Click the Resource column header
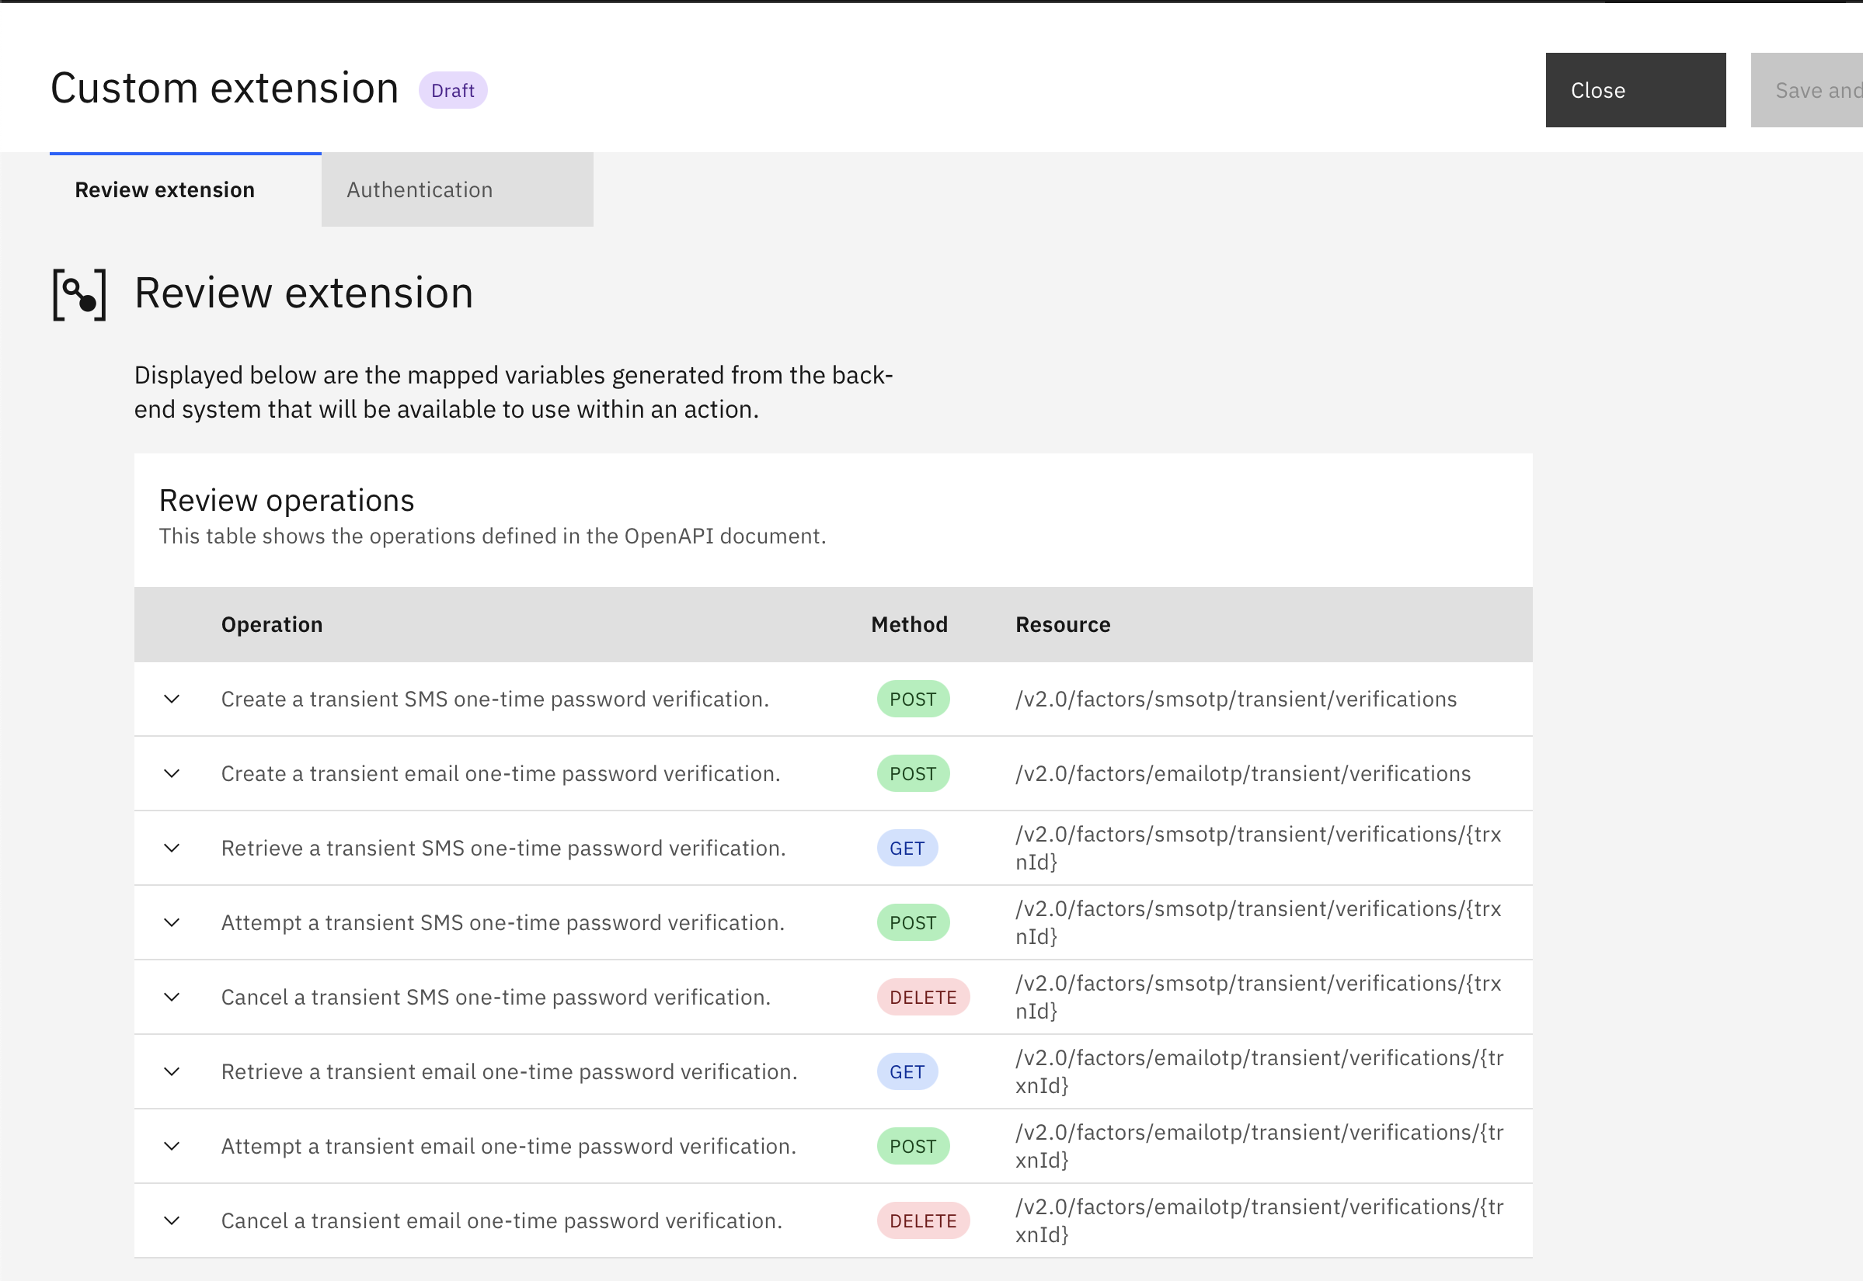Viewport: 1863px width, 1281px height. (x=1062, y=623)
